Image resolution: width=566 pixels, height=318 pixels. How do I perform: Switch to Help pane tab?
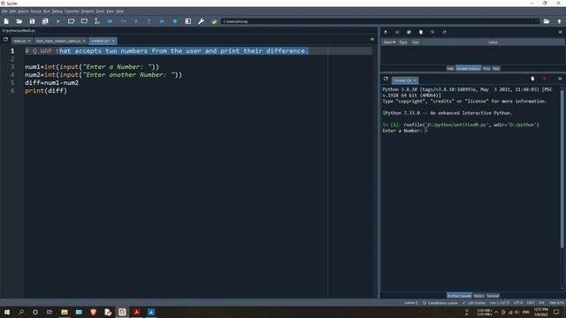coord(450,68)
